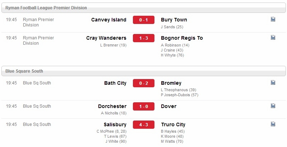
Task: Open Truro City team link
Action: [173, 124]
